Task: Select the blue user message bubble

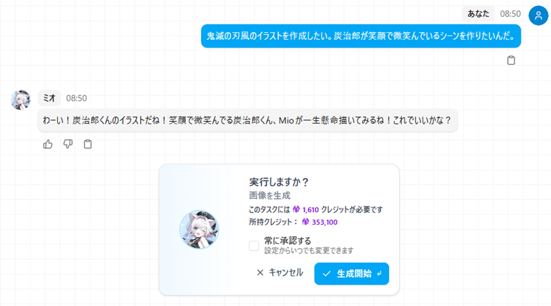Action: 361,36
